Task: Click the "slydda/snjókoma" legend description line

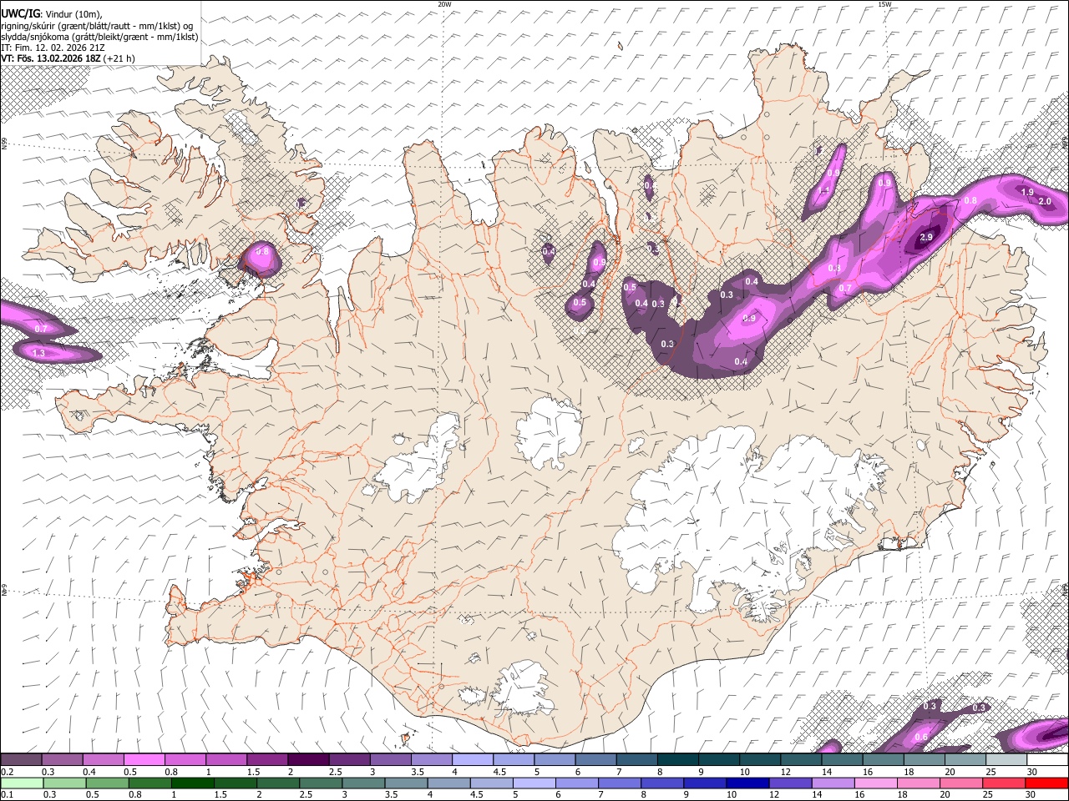Action: tap(99, 37)
